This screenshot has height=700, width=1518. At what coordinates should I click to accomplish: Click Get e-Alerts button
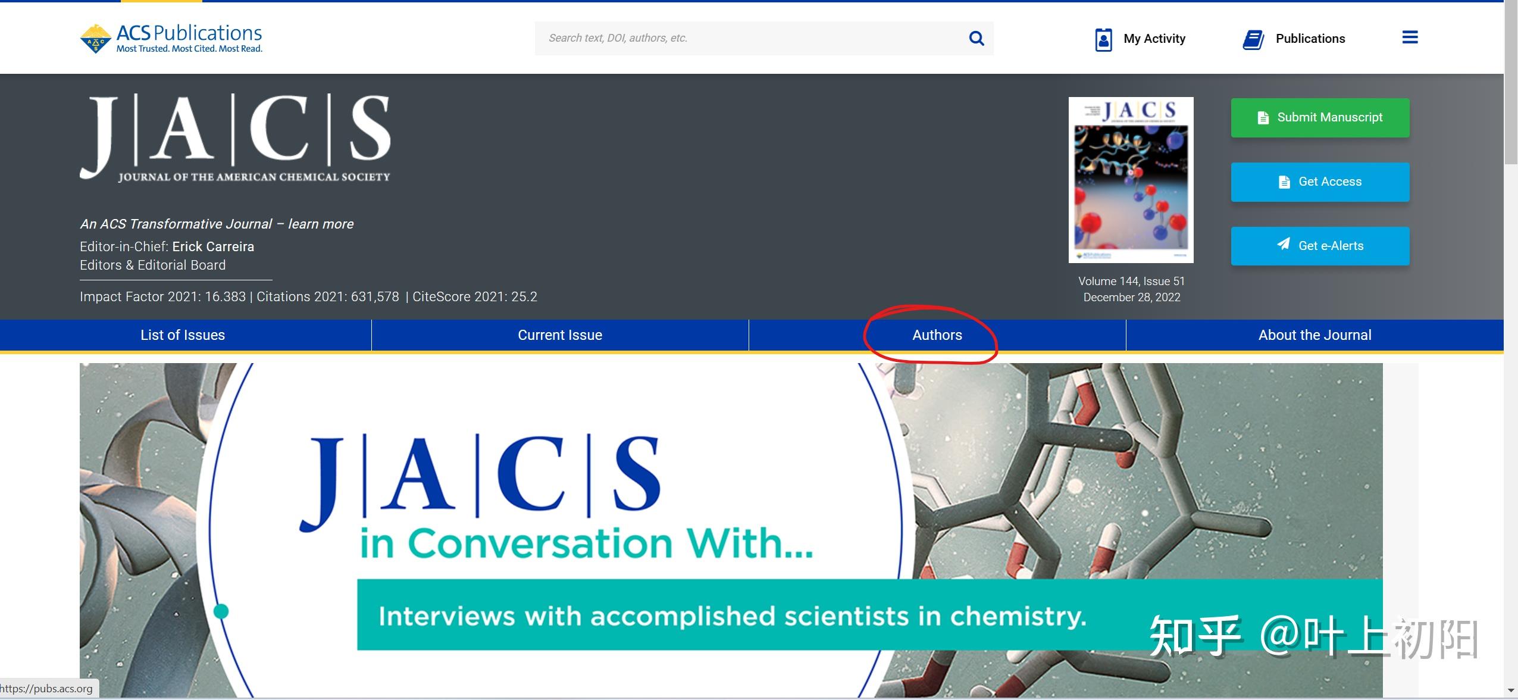coord(1320,246)
